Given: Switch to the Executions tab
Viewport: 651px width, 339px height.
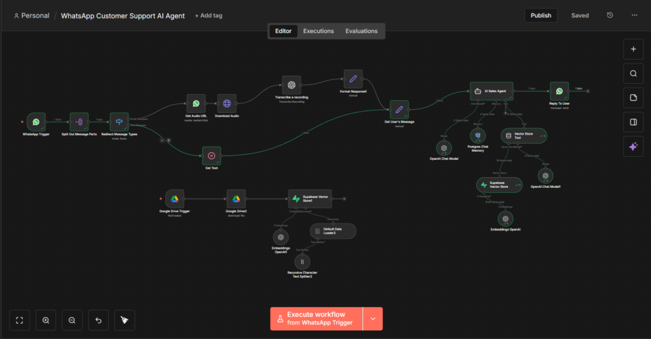Looking at the screenshot, I should 318,31.
